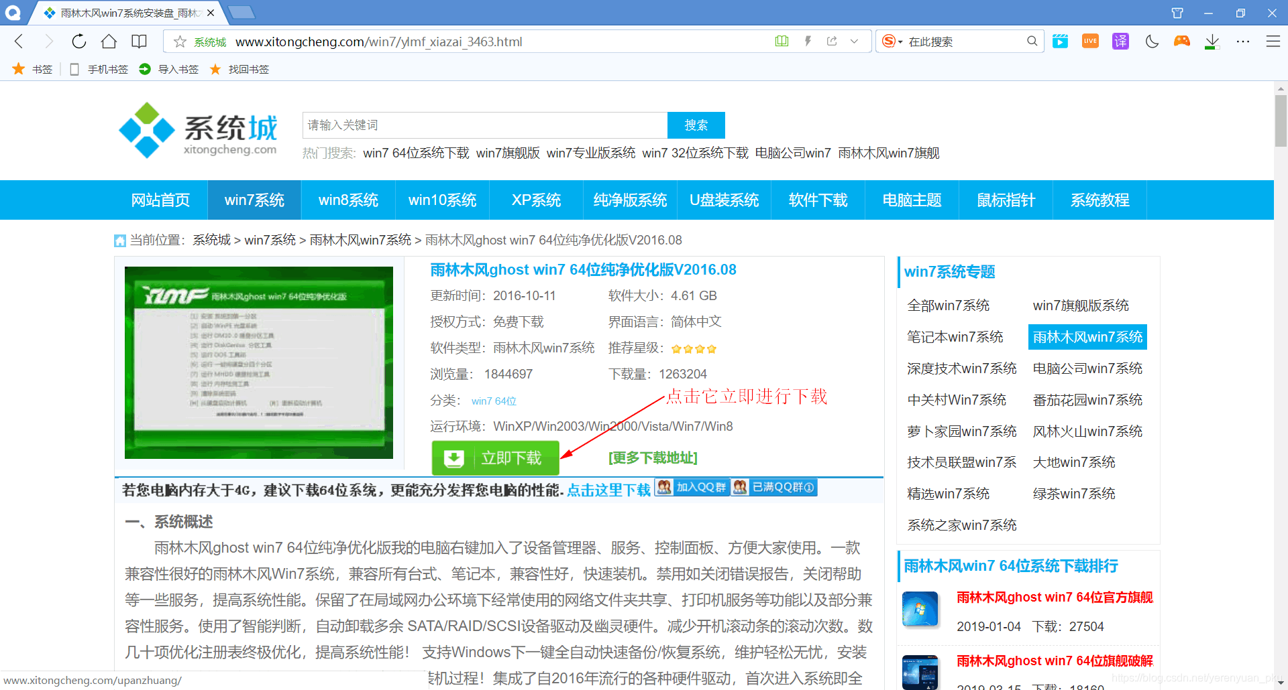Open the browser hamburger menu

coord(1273,42)
